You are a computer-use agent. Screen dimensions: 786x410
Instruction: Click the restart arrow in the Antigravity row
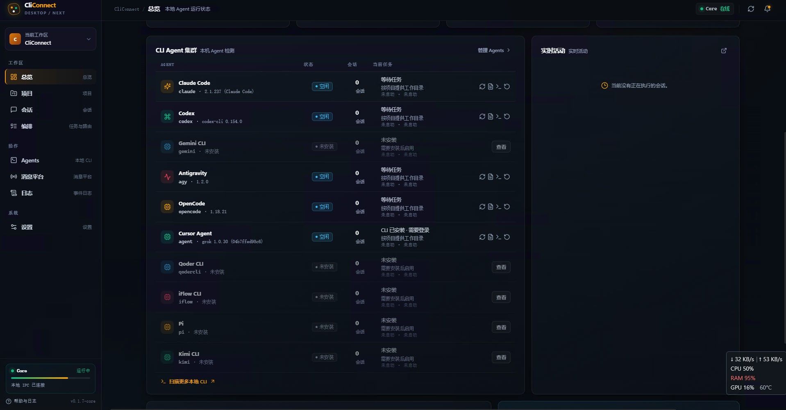(x=507, y=177)
